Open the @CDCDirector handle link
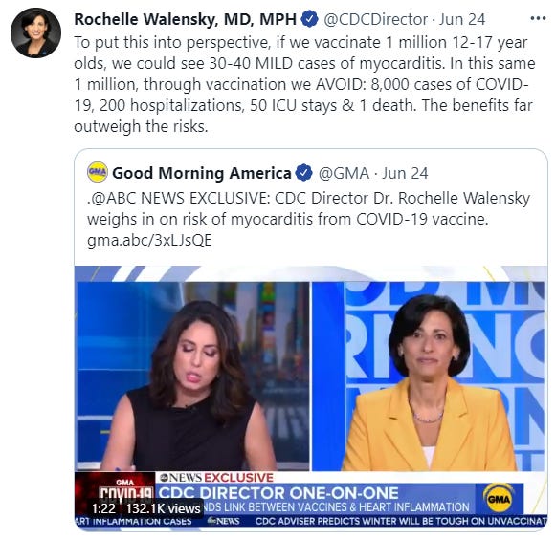The image size is (556, 538). click(x=375, y=19)
